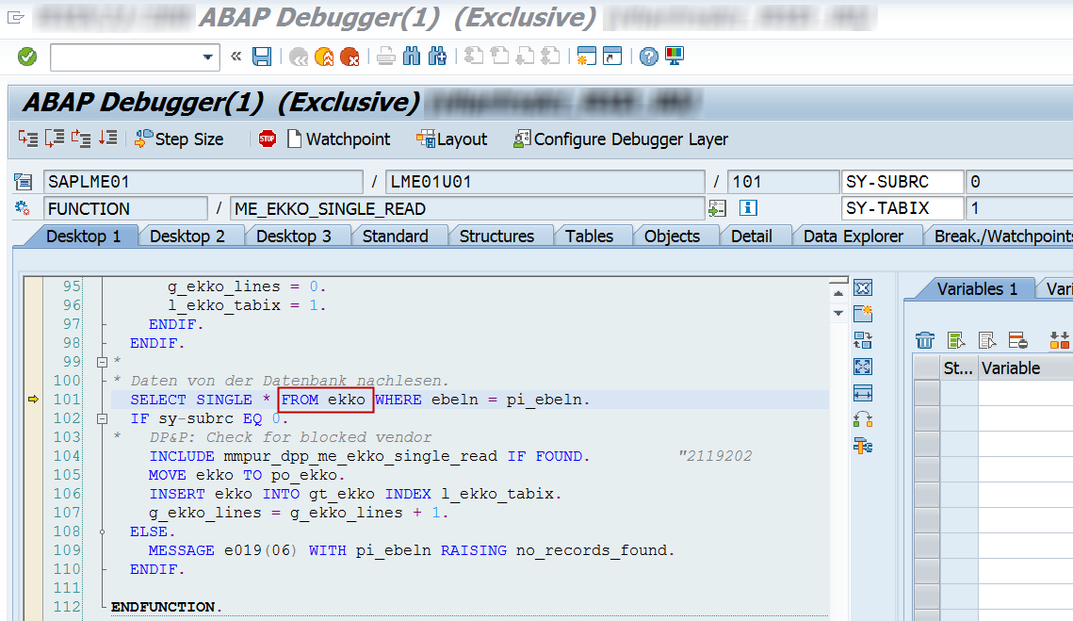Collapse the code block at line 99
Image resolution: width=1073 pixels, height=621 pixels.
pyautogui.click(x=102, y=361)
